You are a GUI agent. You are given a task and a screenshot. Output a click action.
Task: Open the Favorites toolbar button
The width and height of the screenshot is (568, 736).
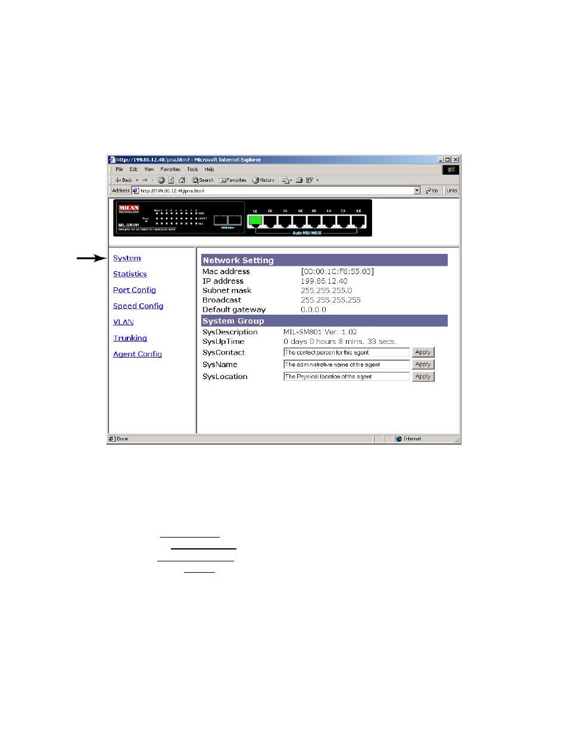coord(233,180)
